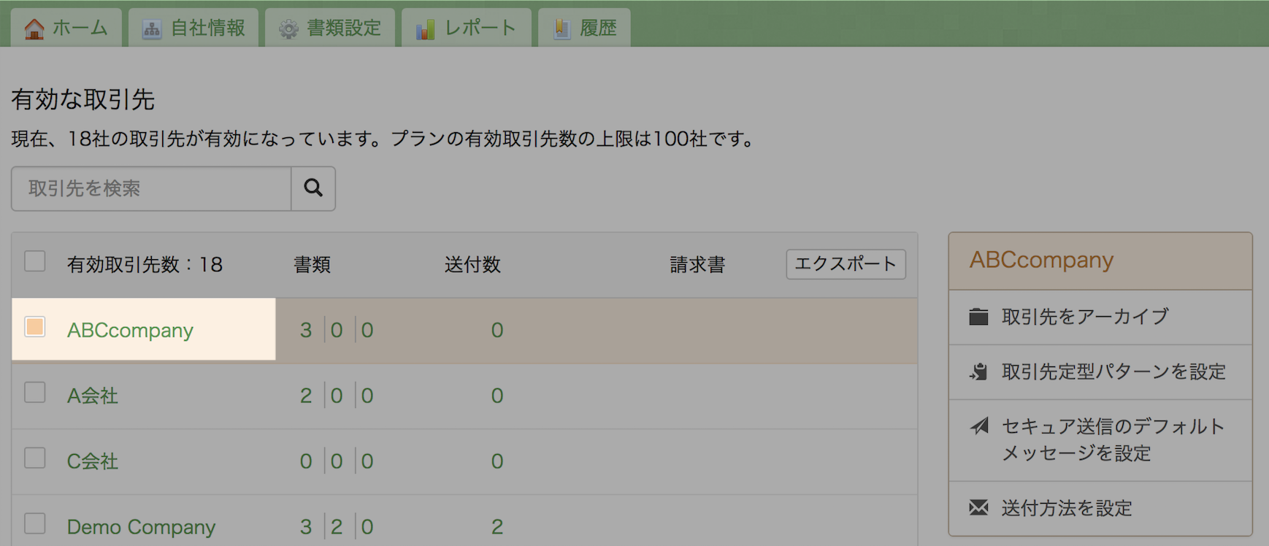Check the A会社 checkbox
The width and height of the screenshot is (1269, 546).
[x=35, y=392]
